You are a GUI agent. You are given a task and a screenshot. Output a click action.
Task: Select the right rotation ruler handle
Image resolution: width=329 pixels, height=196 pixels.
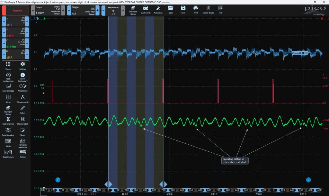point(164,184)
